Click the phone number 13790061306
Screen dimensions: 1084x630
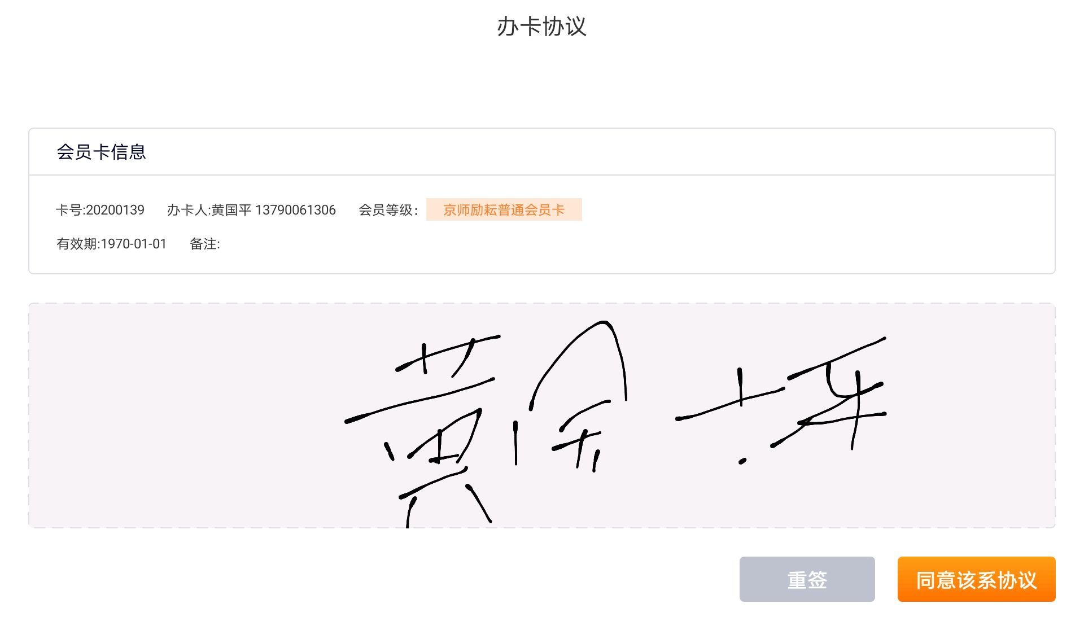[x=295, y=210]
